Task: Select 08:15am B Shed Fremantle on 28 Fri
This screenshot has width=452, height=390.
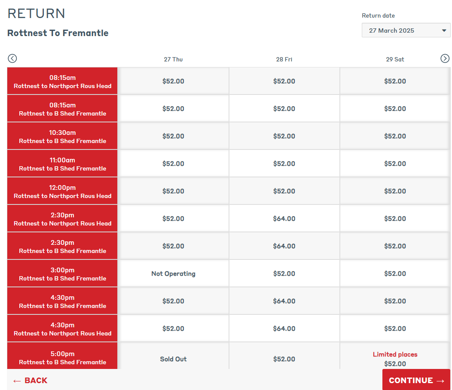Action: pyautogui.click(x=284, y=109)
